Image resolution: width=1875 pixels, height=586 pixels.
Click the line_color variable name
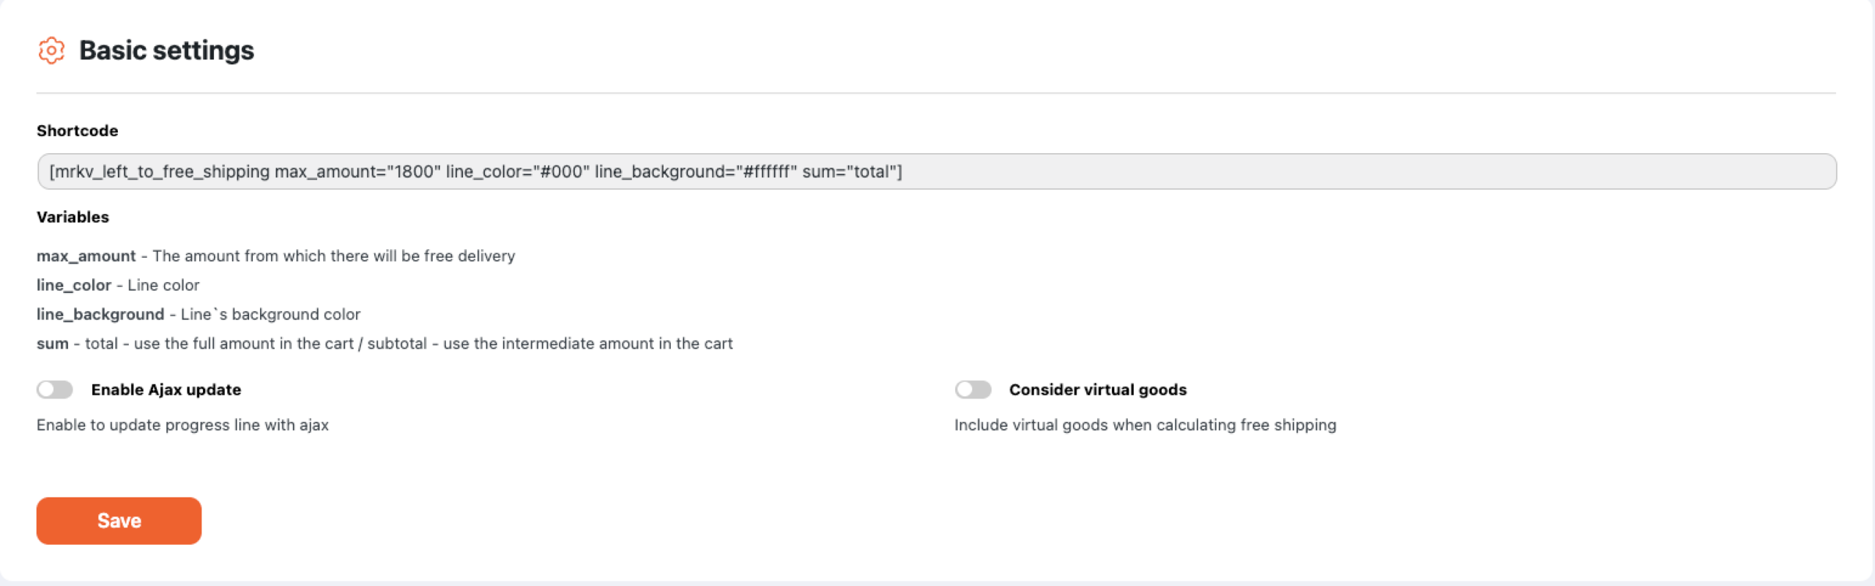tap(74, 285)
